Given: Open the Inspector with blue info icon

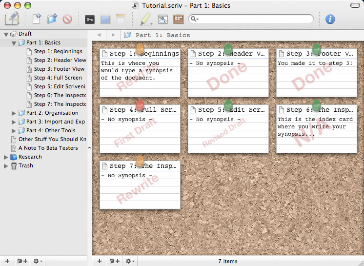Looking at the screenshot, I should tap(330, 19).
